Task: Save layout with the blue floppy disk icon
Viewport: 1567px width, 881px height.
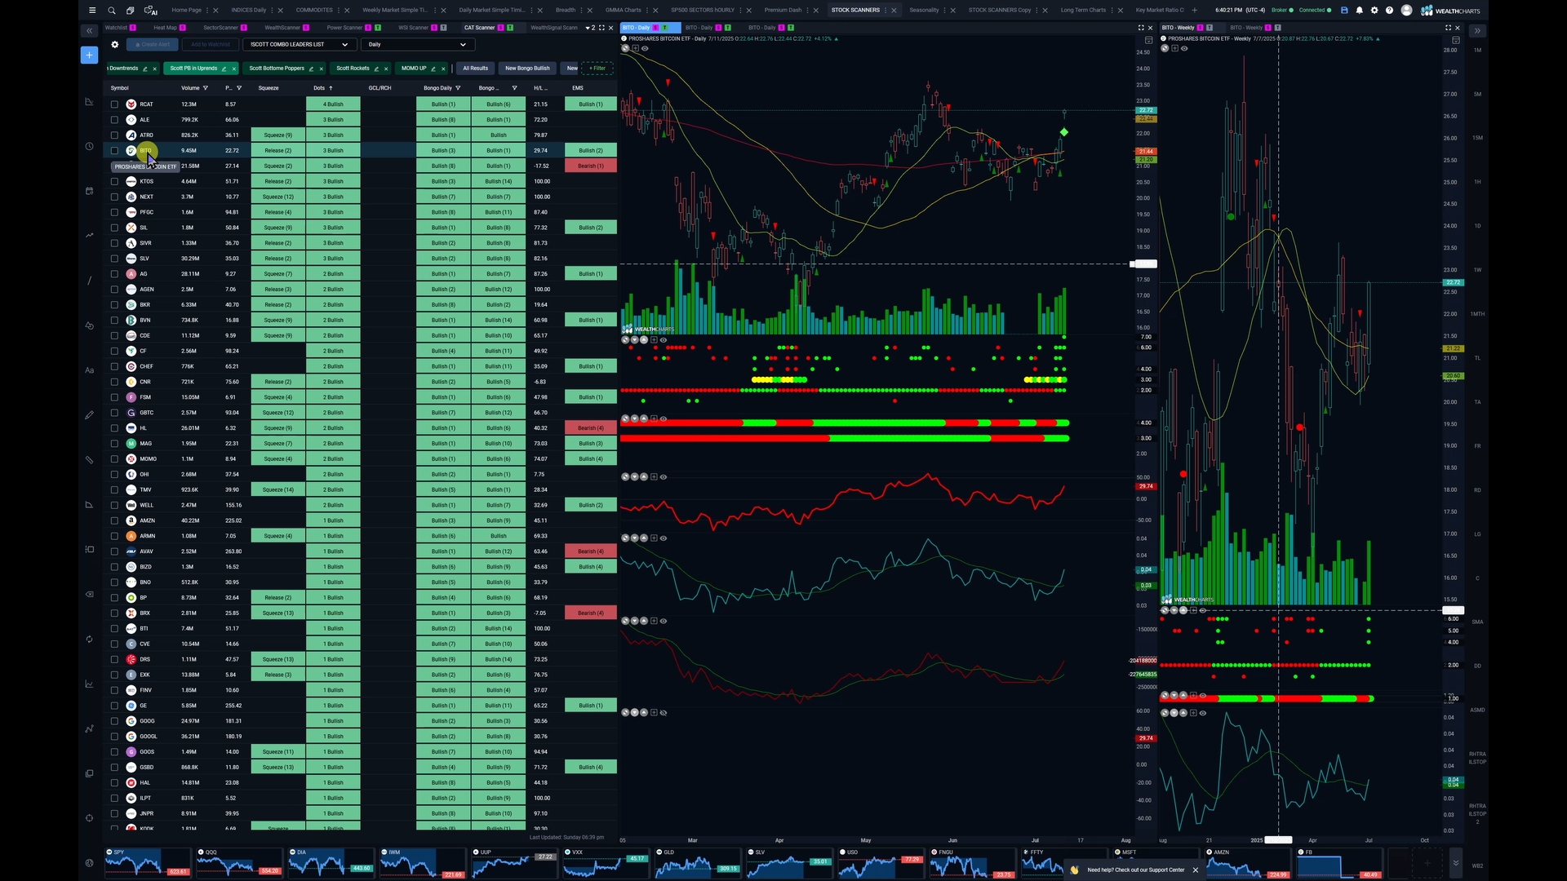Action: [x=1344, y=11]
